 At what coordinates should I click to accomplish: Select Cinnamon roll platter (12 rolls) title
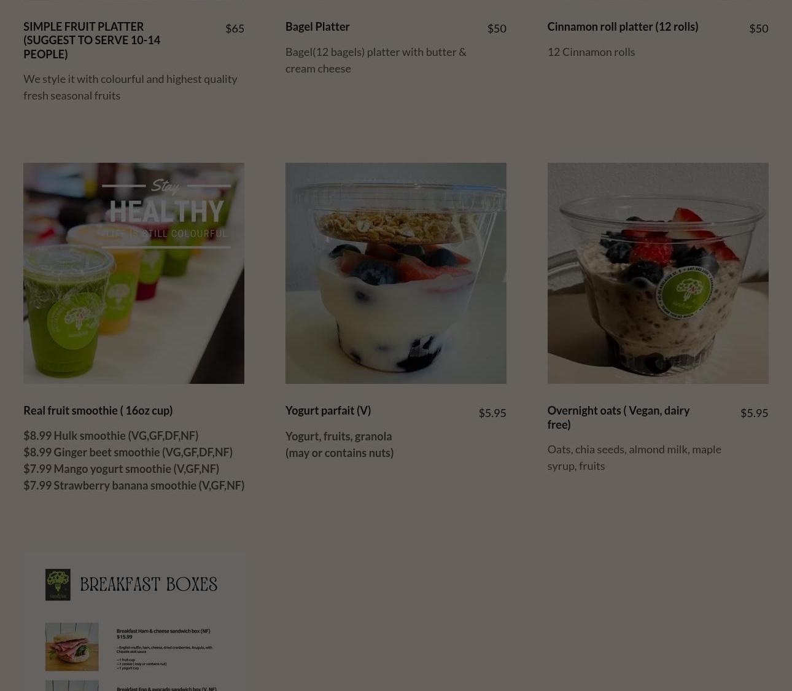623,26
